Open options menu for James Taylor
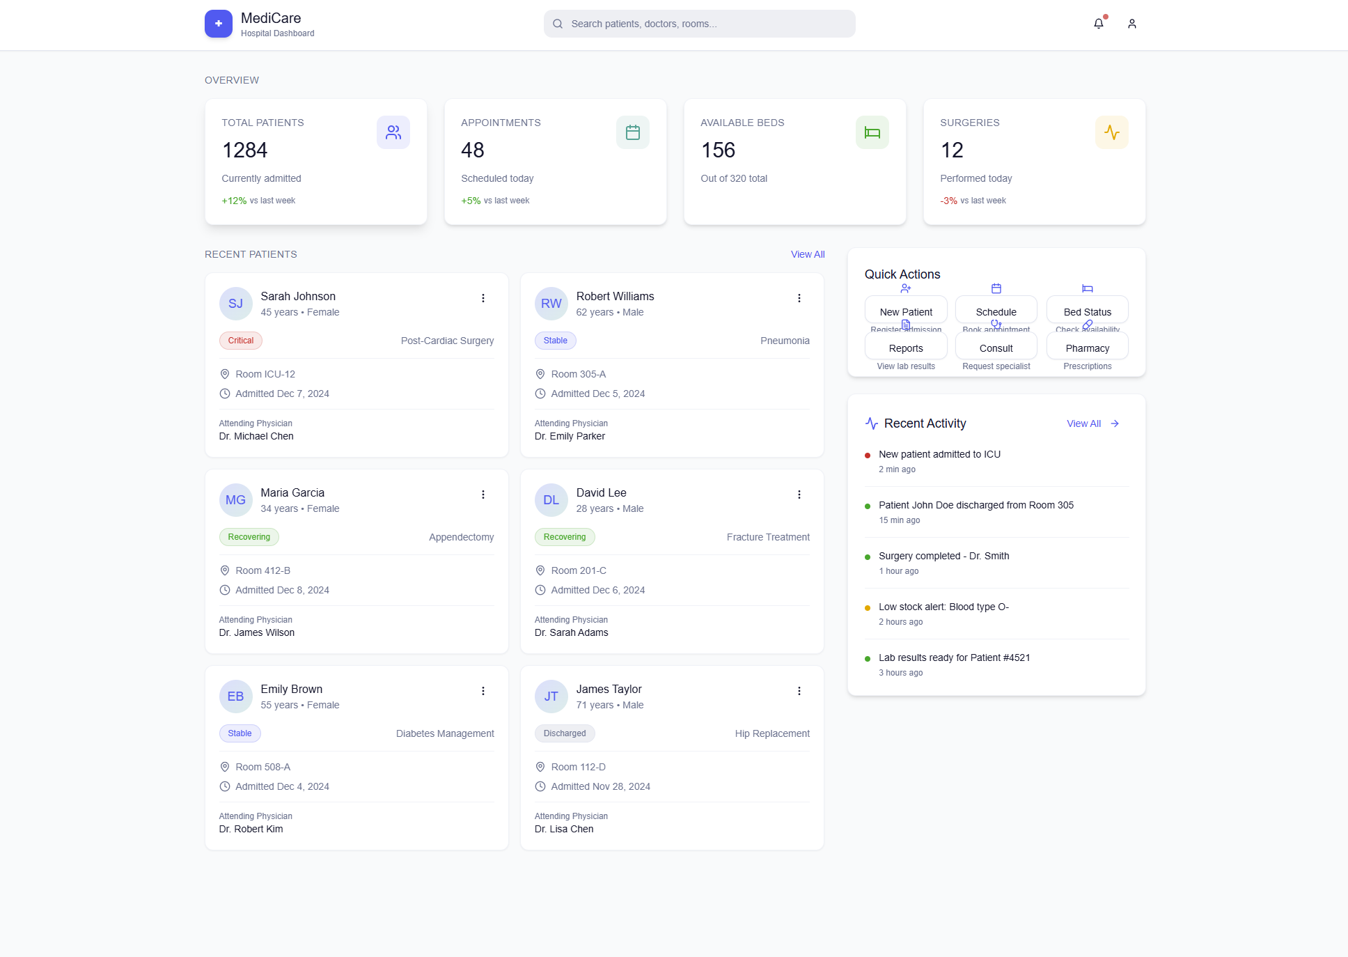Image resolution: width=1348 pixels, height=957 pixels. pyautogui.click(x=799, y=691)
